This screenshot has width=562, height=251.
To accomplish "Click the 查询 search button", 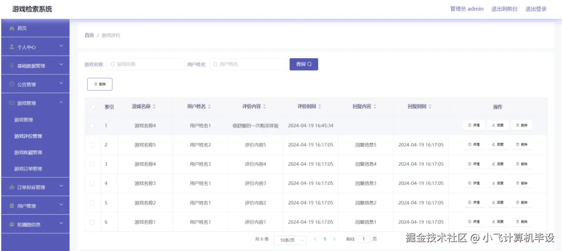I will tap(304, 64).
